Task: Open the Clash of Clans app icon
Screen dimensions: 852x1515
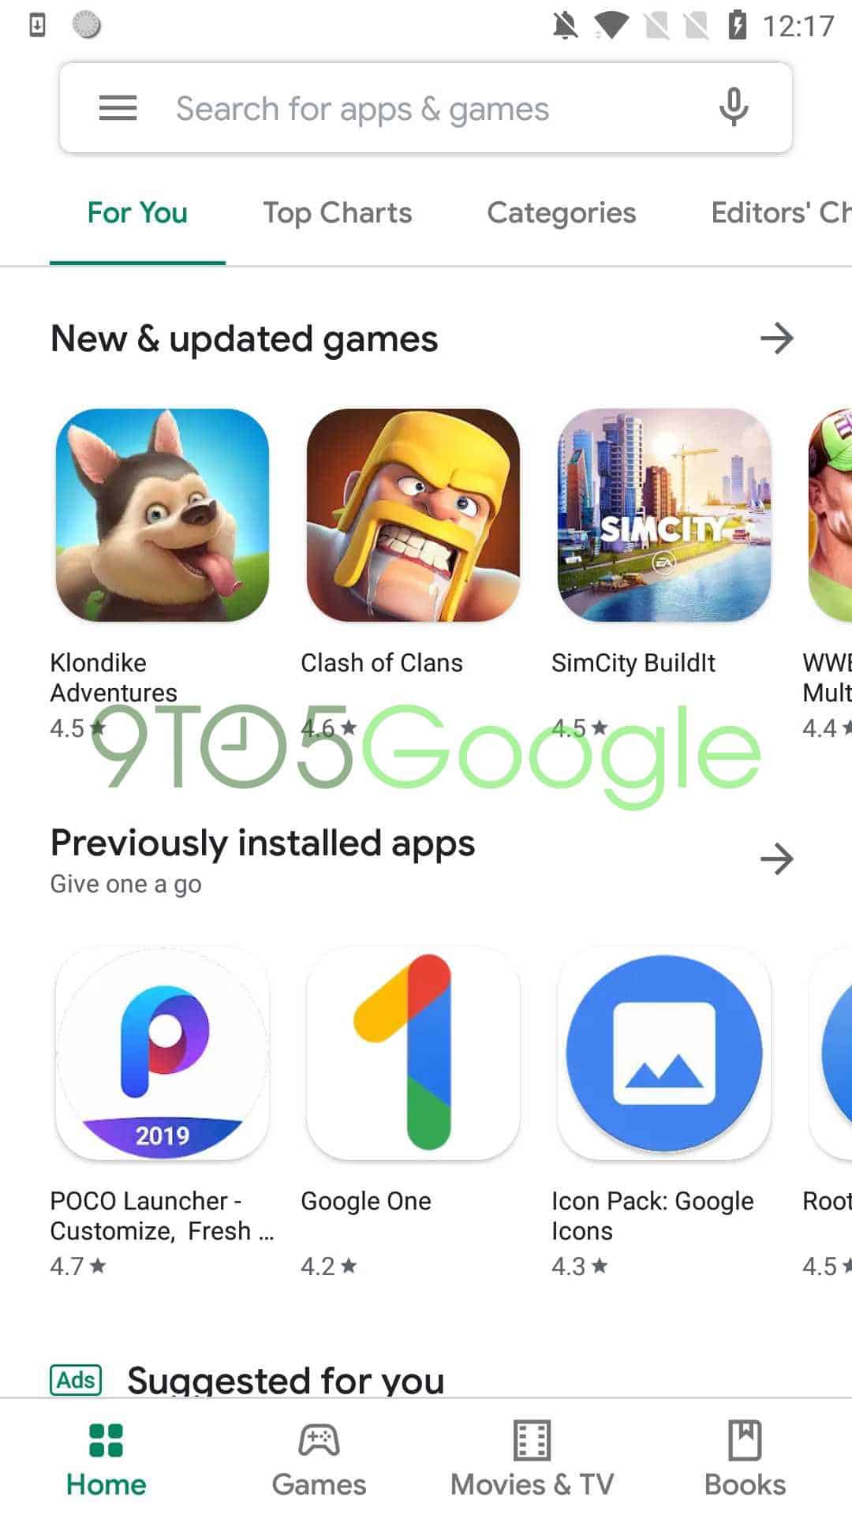Action: pos(413,515)
